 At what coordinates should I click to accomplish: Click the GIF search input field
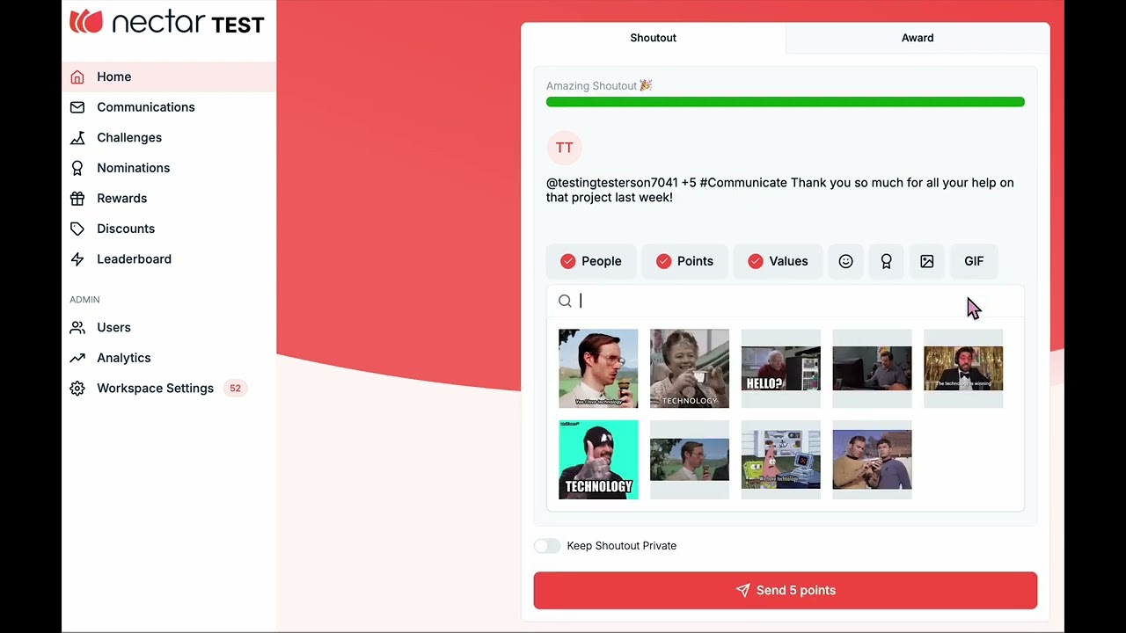pyautogui.click(x=786, y=302)
